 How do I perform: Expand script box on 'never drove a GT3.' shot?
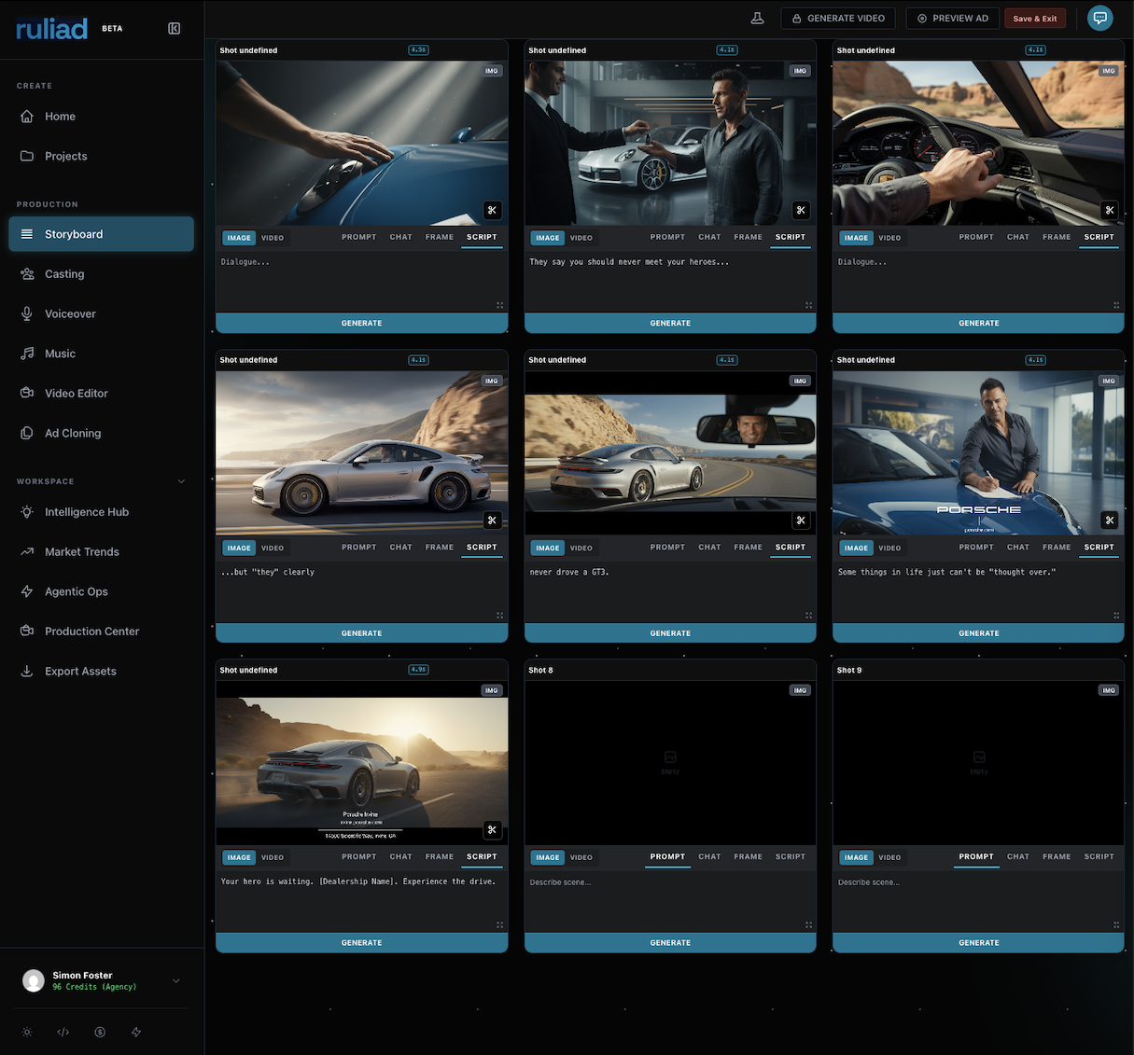[808, 615]
